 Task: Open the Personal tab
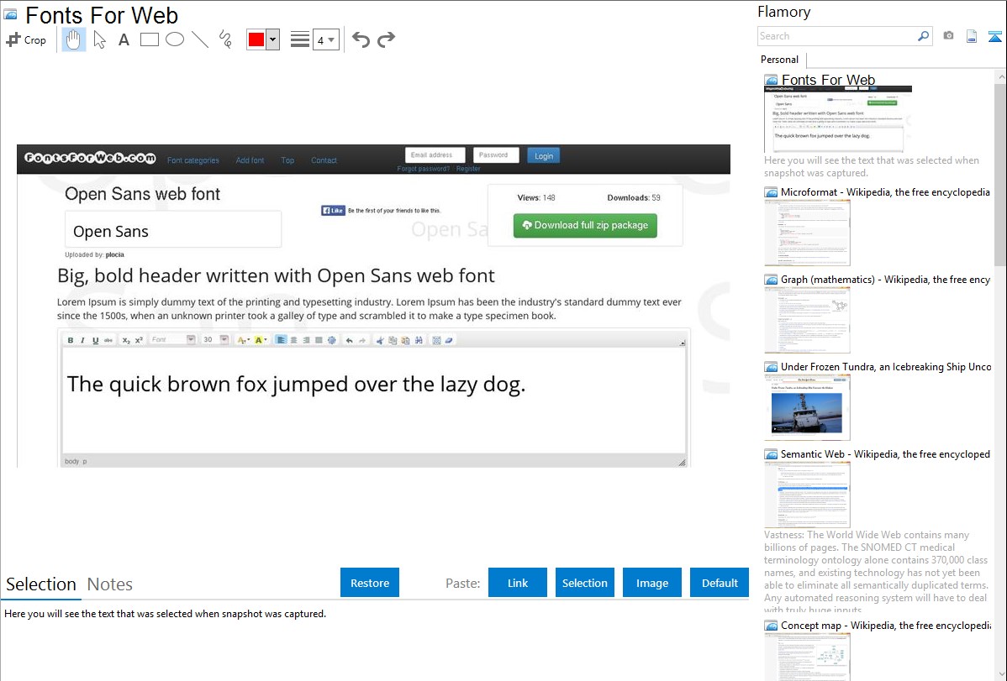pos(780,60)
